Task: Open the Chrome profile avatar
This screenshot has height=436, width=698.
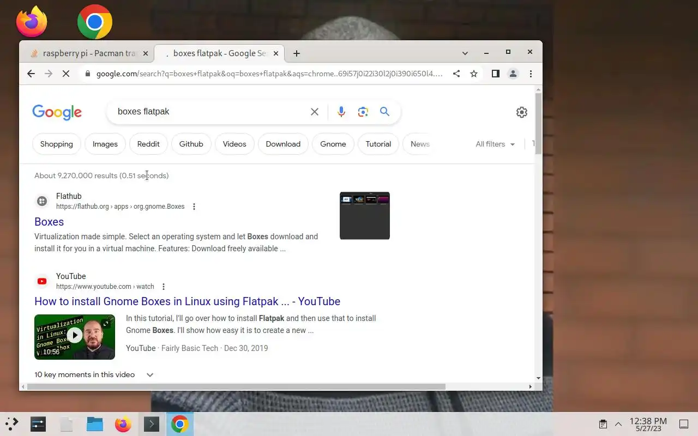Action: tap(513, 74)
